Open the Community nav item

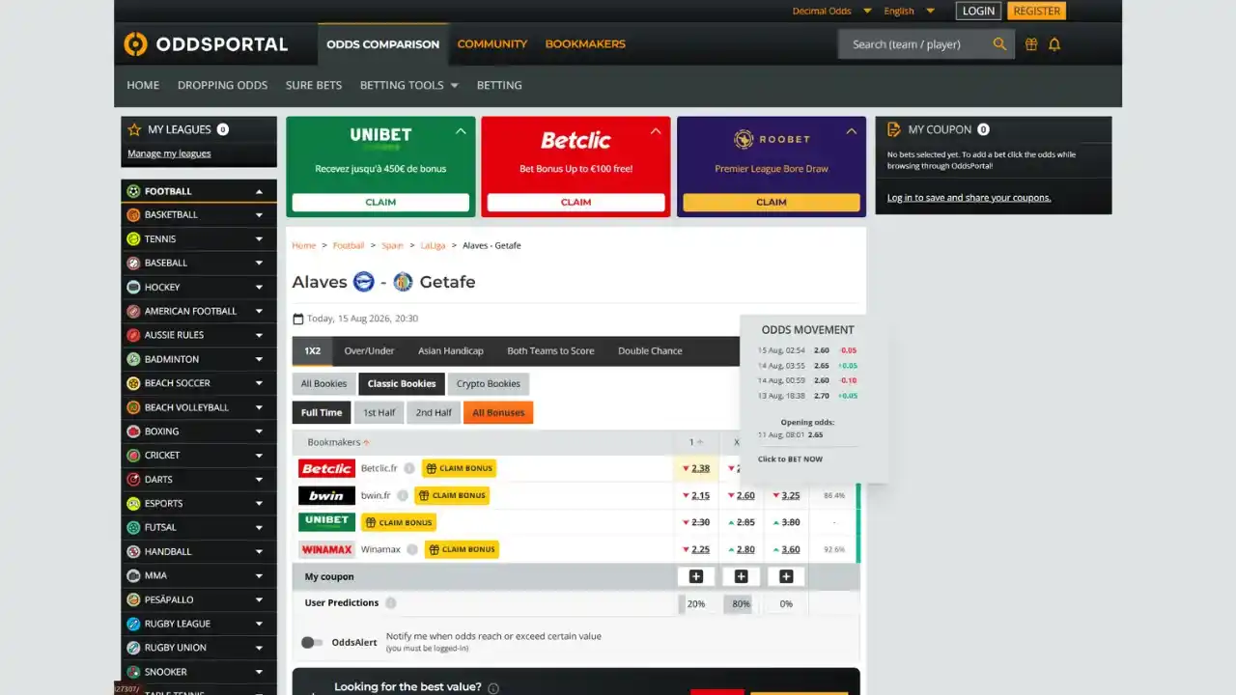[492, 44]
